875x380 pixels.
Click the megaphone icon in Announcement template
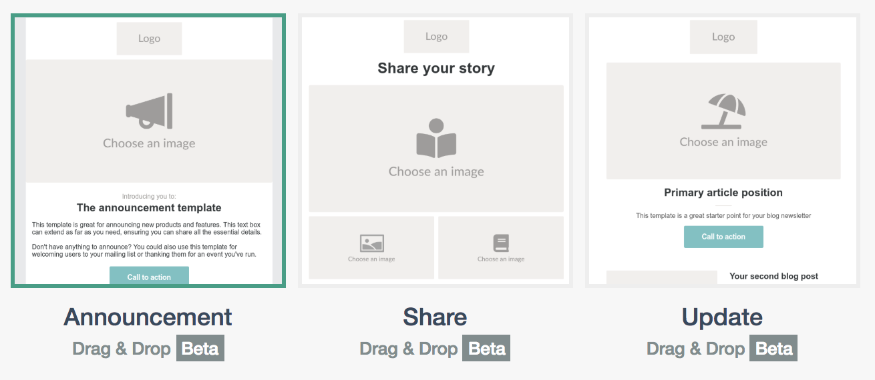click(x=150, y=111)
